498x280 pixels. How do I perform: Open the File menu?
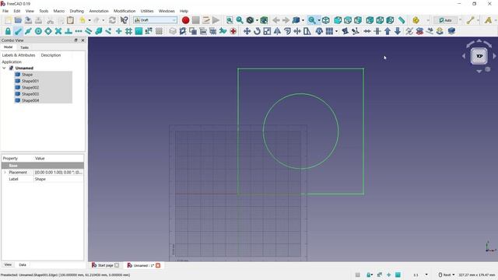[x=5, y=11]
